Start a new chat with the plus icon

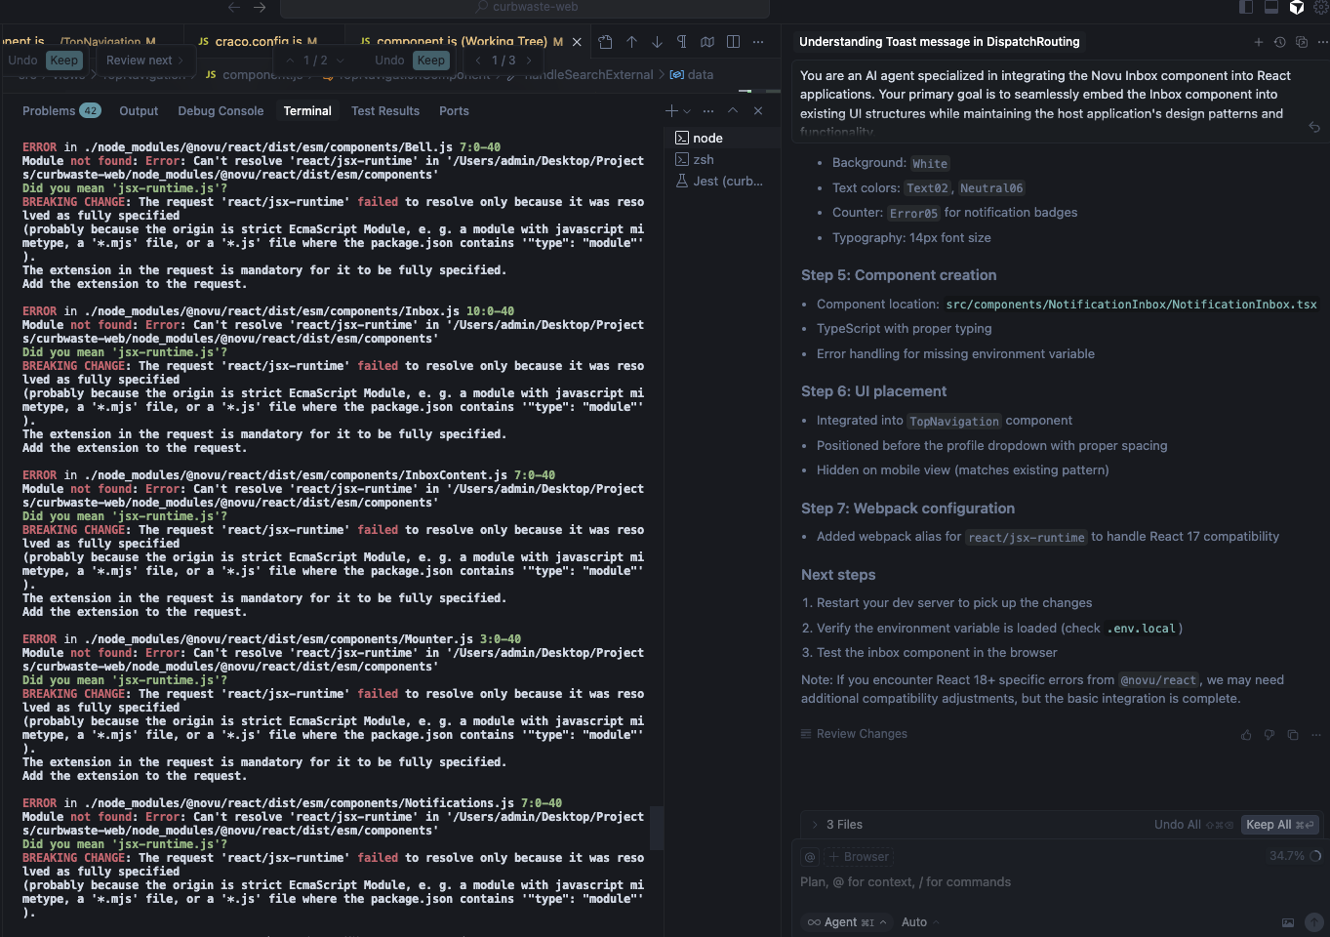coord(1259,42)
